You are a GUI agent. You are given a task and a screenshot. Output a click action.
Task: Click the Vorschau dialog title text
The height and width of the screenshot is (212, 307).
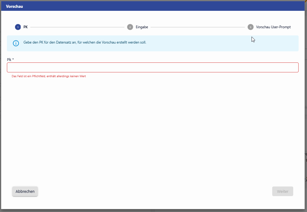(14, 6)
